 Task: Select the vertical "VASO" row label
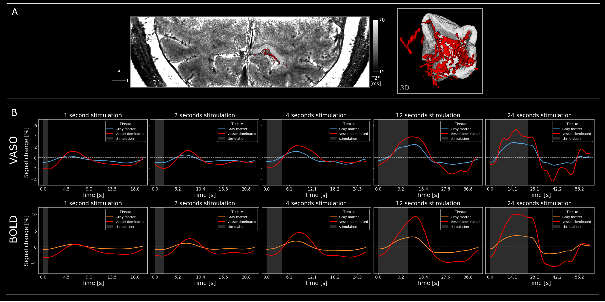(14, 150)
